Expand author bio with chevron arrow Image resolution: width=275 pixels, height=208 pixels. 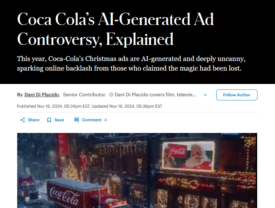(x=205, y=95)
